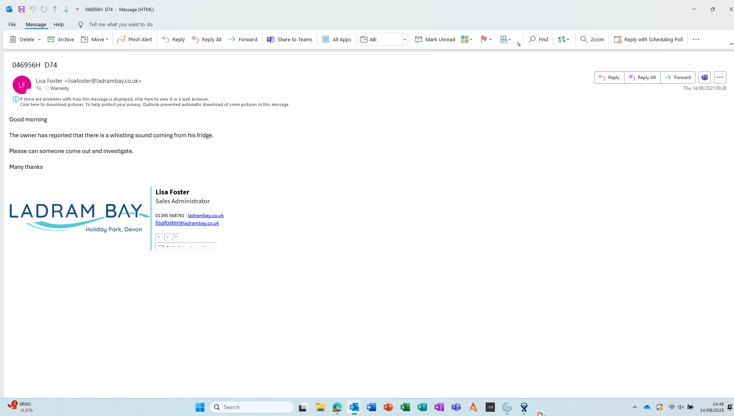
Task: Click the Tell me search field
Action: (121, 24)
